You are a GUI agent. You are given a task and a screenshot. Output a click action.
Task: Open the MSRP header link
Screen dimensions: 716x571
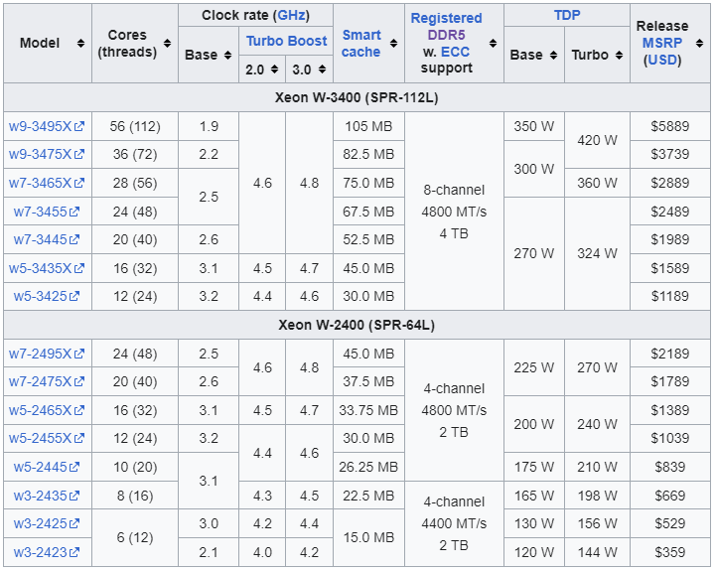point(662,43)
